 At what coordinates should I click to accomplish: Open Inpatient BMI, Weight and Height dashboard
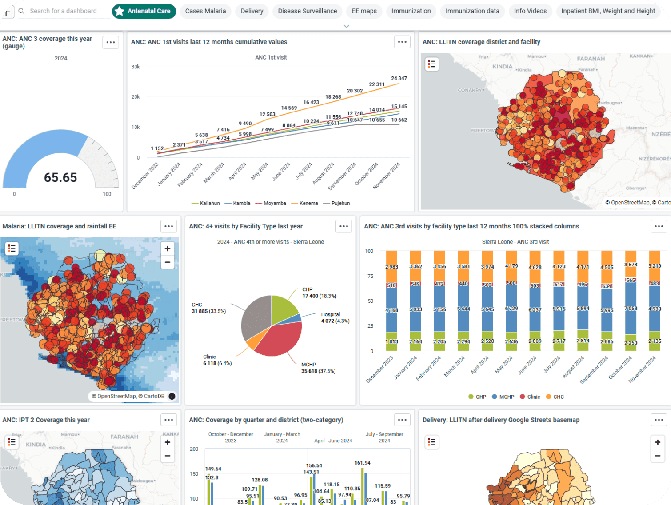[x=608, y=11]
